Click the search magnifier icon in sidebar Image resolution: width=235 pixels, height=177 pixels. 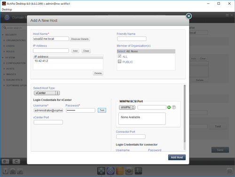(5, 28)
